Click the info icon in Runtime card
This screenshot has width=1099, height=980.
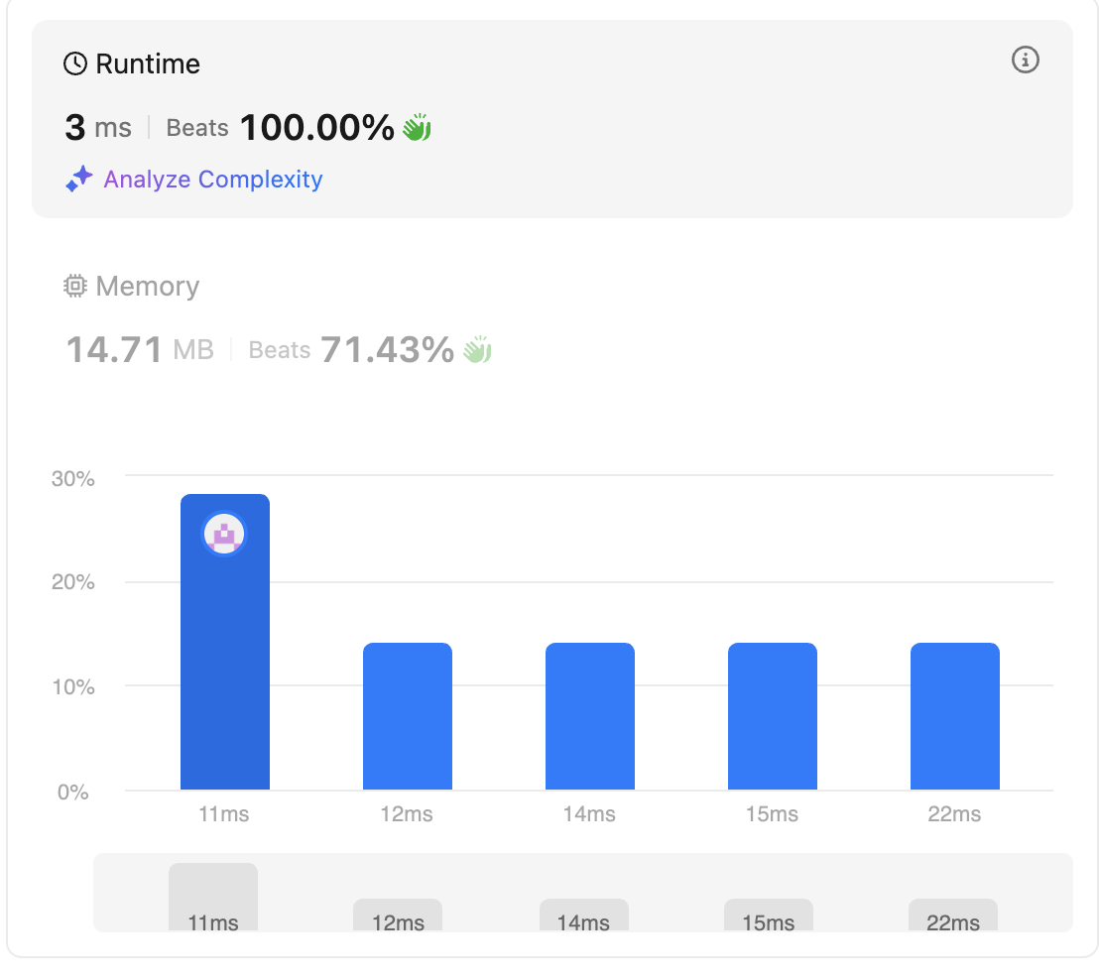coord(1025,61)
